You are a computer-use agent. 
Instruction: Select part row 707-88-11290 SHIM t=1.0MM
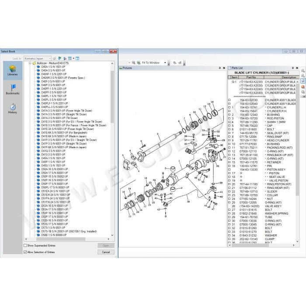tap(262, 122)
